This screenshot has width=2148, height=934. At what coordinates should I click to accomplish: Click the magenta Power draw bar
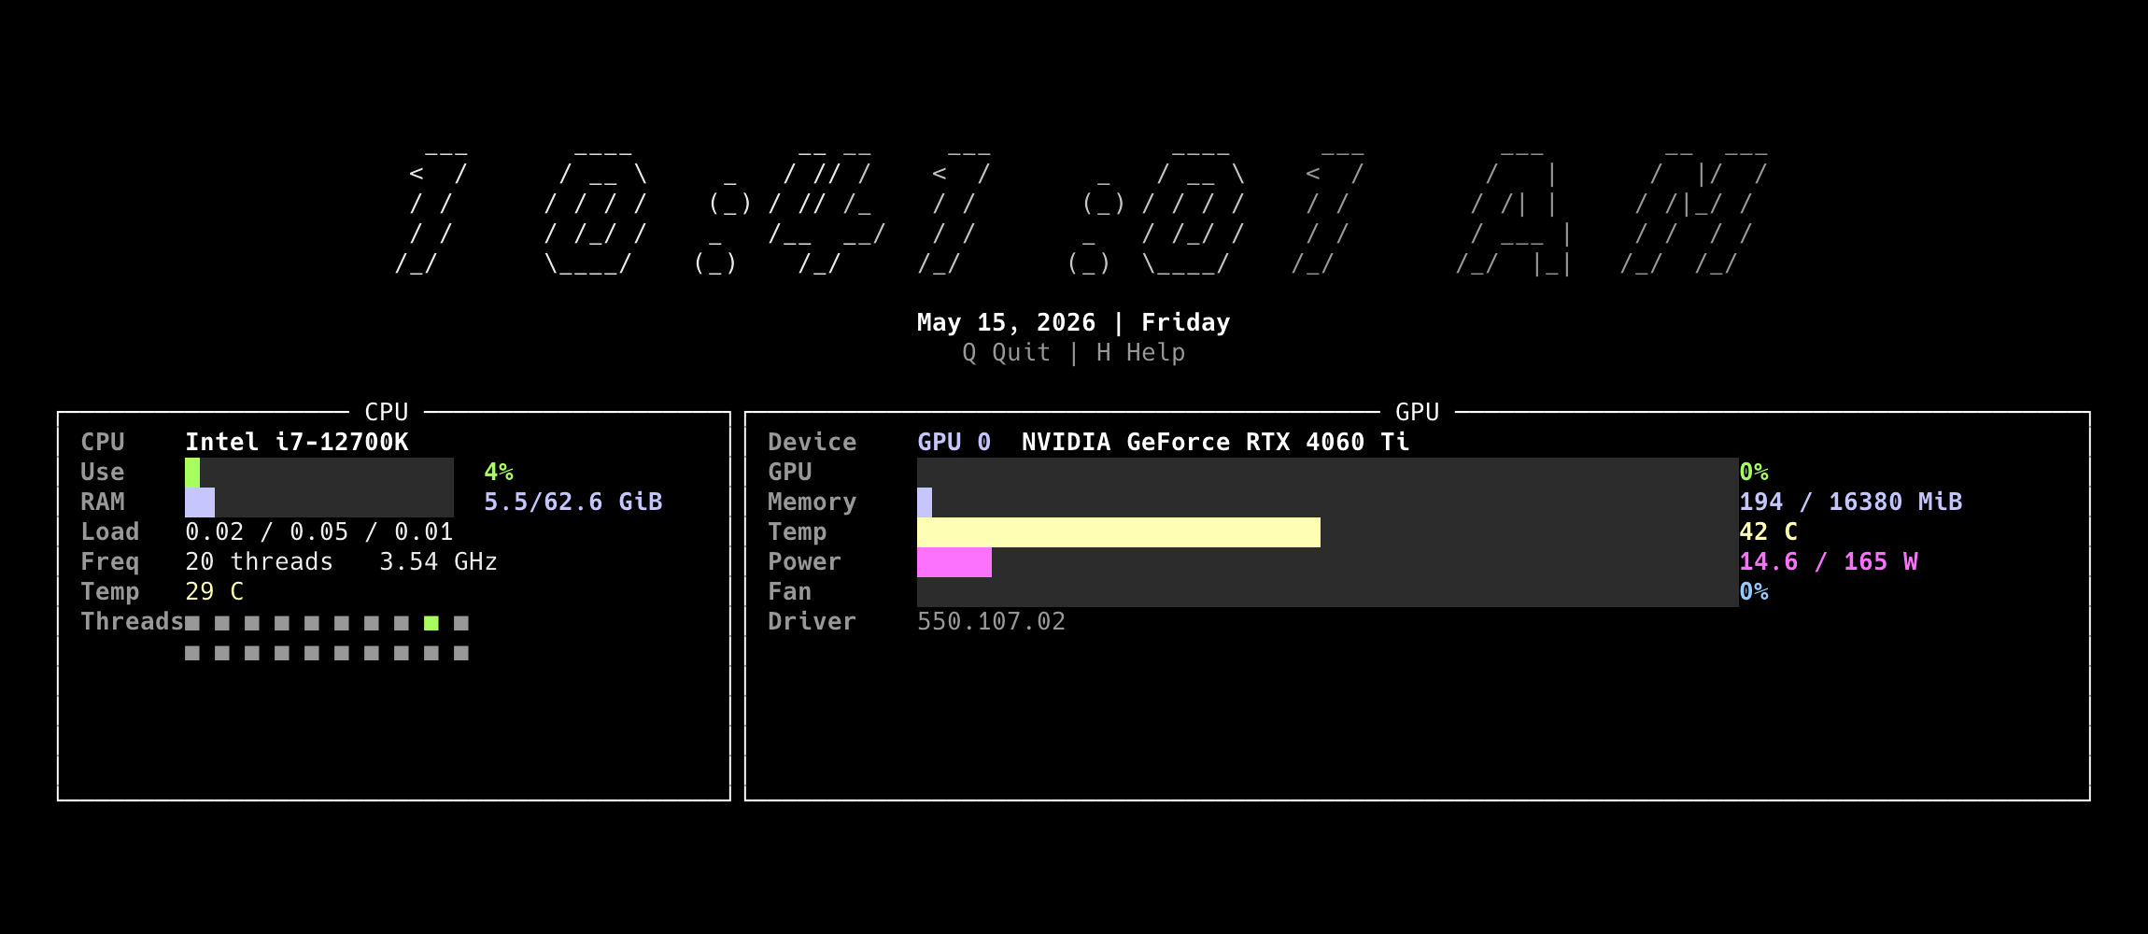coord(954,562)
